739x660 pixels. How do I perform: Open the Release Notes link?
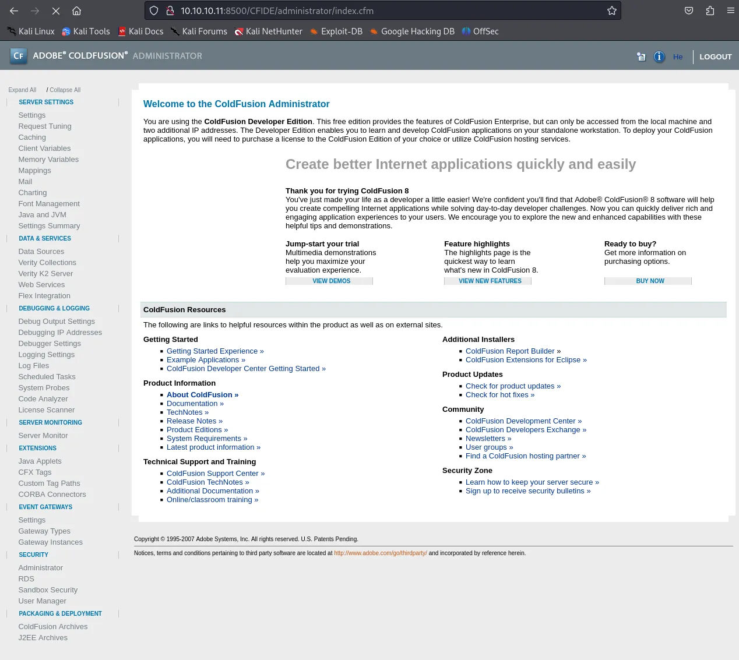tap(195, 421)
